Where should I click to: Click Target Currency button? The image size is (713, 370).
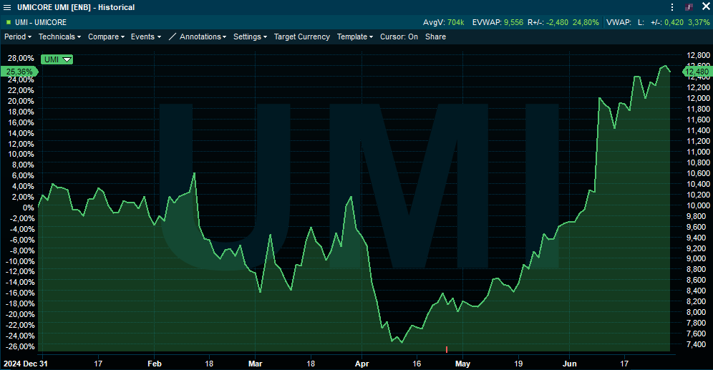click(x=302, y=36)
